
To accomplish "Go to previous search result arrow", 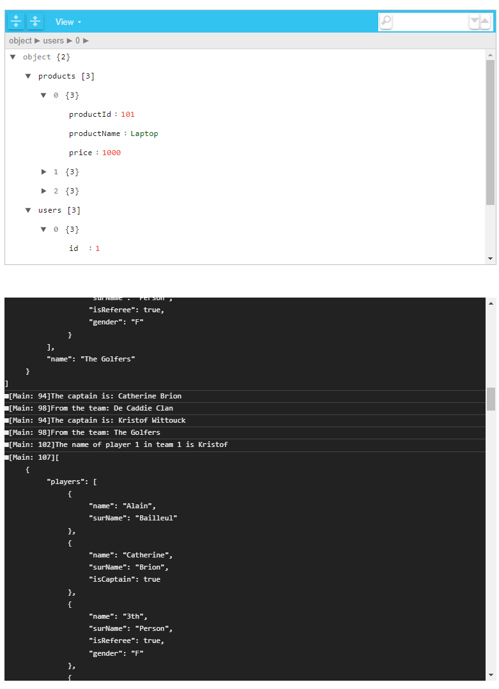I will 485,22.
